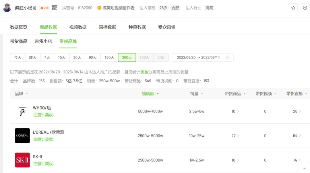The width and height of the screenshot is (310, 173).
Task: Select the 720天 time range
Action: (144, 58)
